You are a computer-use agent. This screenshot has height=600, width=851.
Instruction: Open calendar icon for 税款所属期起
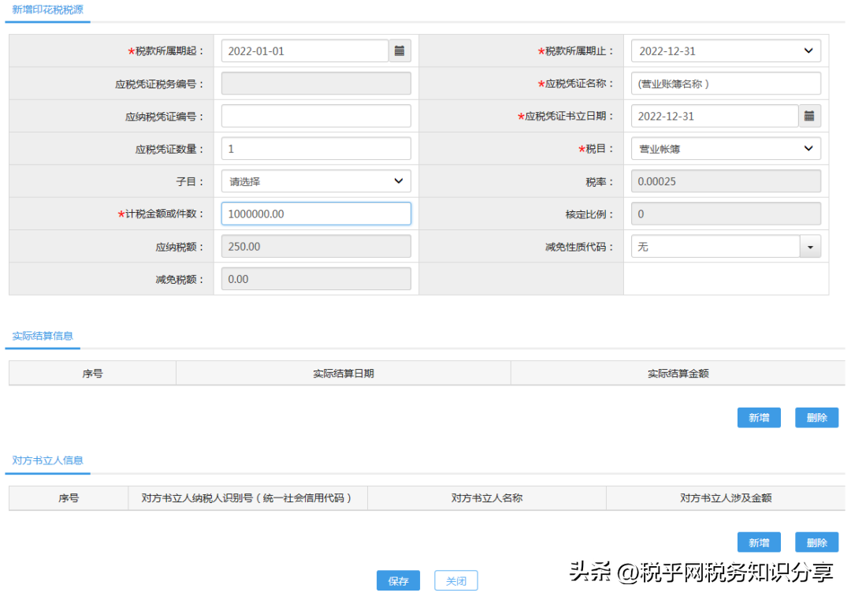pos(399,51)
